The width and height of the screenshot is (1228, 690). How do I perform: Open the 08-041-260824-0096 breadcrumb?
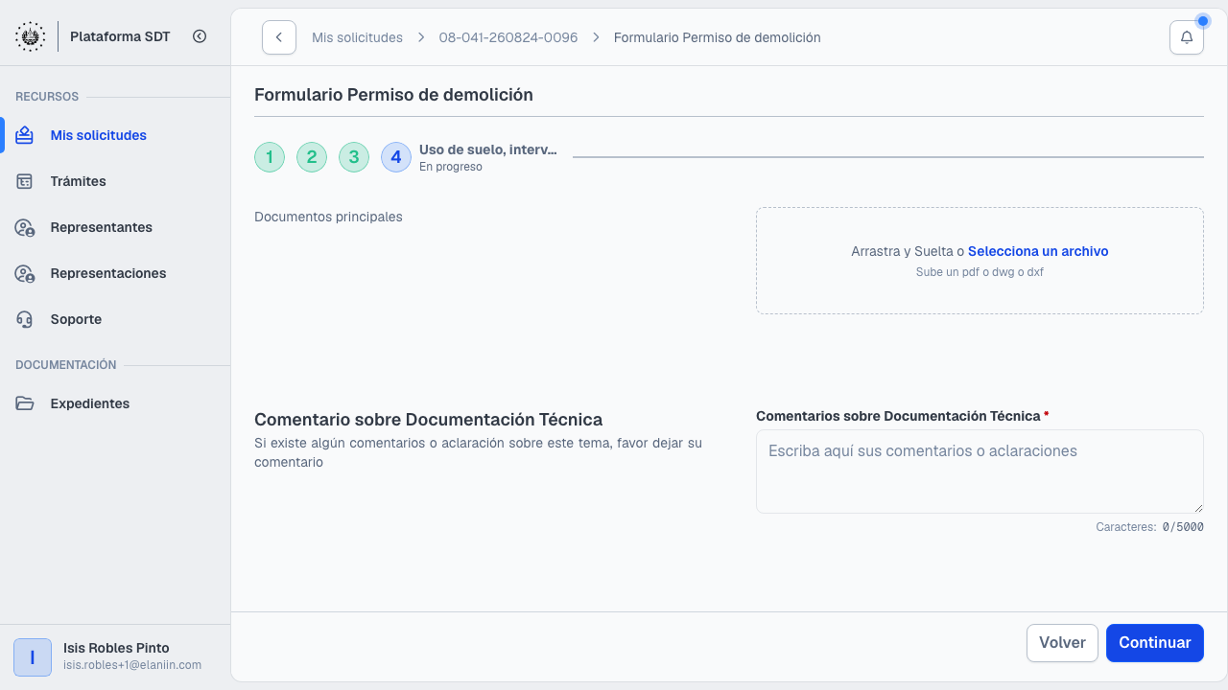click(x=508, y=37)
